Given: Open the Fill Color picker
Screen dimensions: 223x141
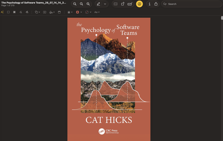Looking at the screenshot, I should coord(88,12).
